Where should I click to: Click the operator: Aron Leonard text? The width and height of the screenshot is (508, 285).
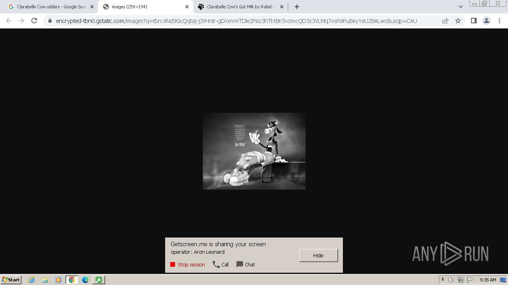[x=198, y=252]
